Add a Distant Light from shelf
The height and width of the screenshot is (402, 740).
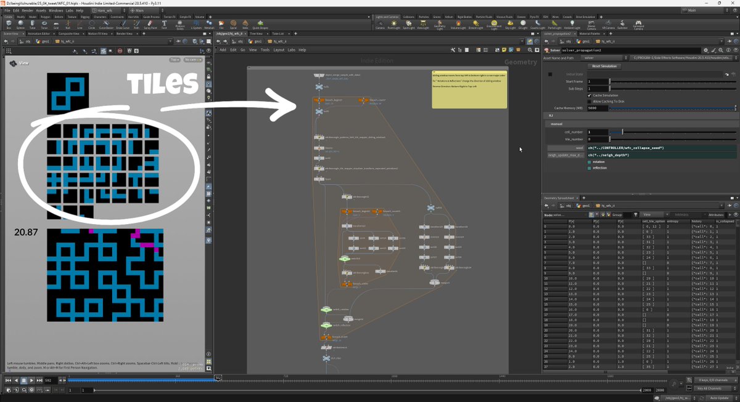(475, 24)
